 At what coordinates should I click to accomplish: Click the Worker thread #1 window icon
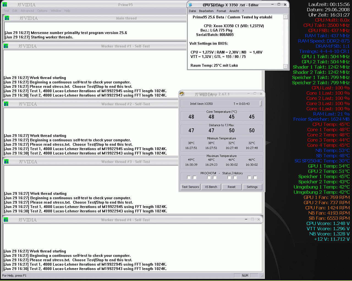(x=6, y=46)
